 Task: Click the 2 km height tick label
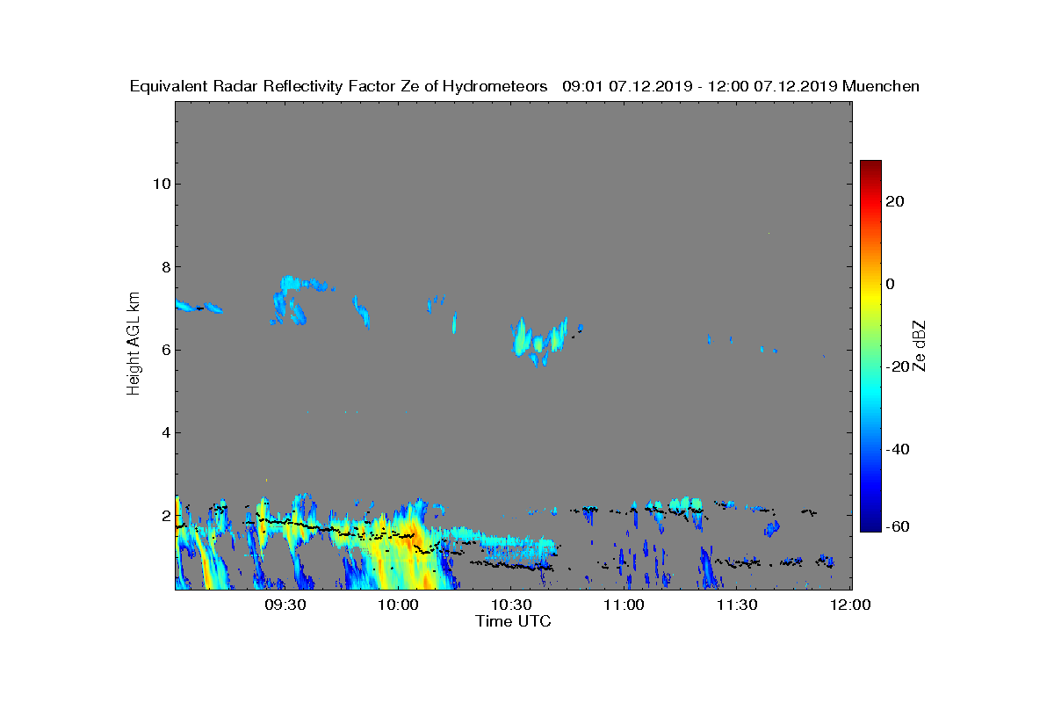tap(165, 515)
